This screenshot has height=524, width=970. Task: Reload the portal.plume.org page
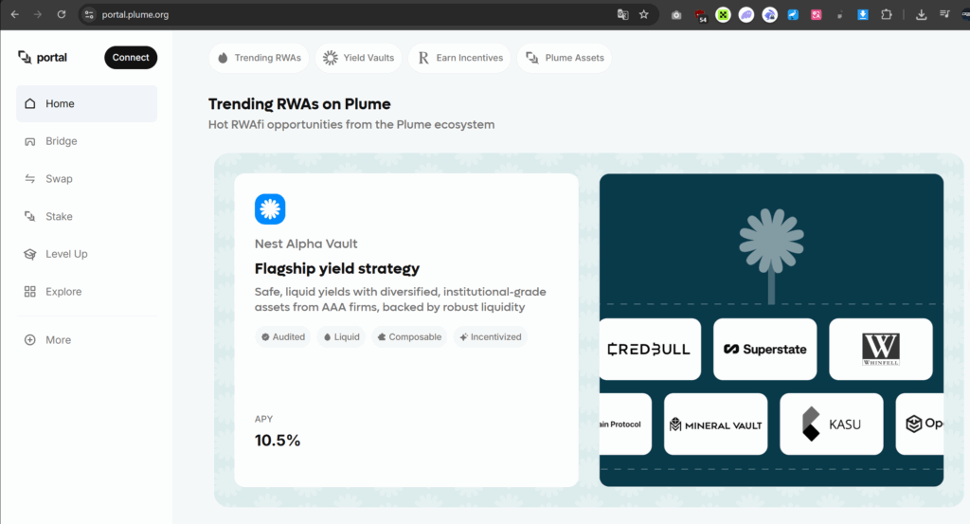62,14
